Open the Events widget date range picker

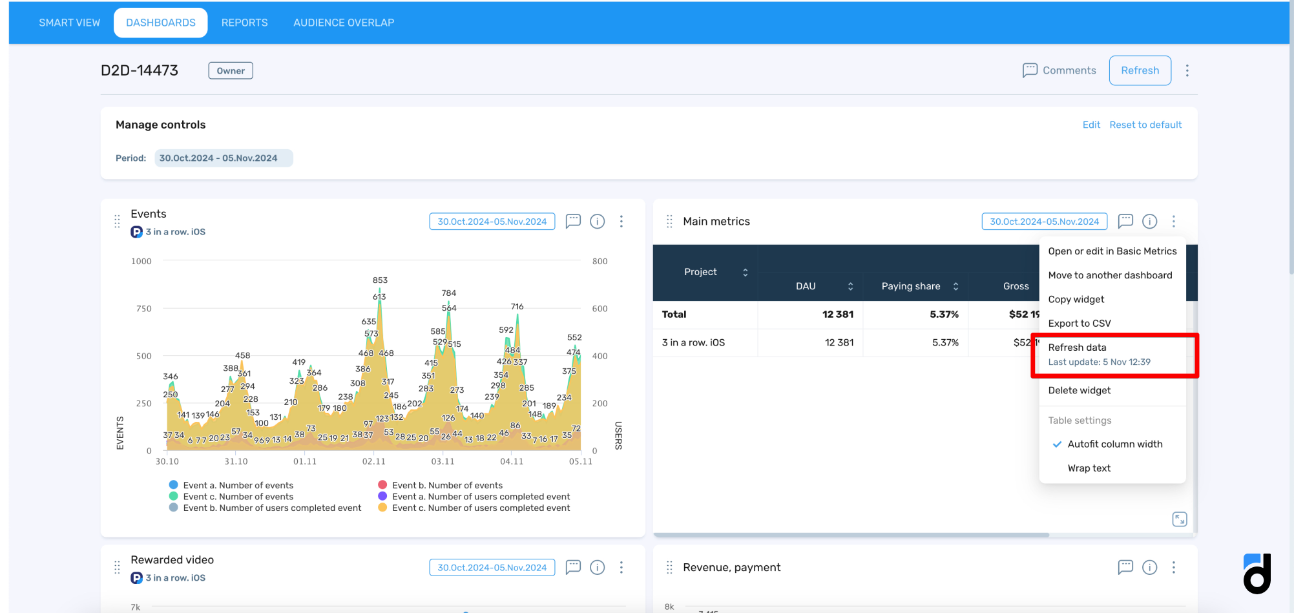492,221
